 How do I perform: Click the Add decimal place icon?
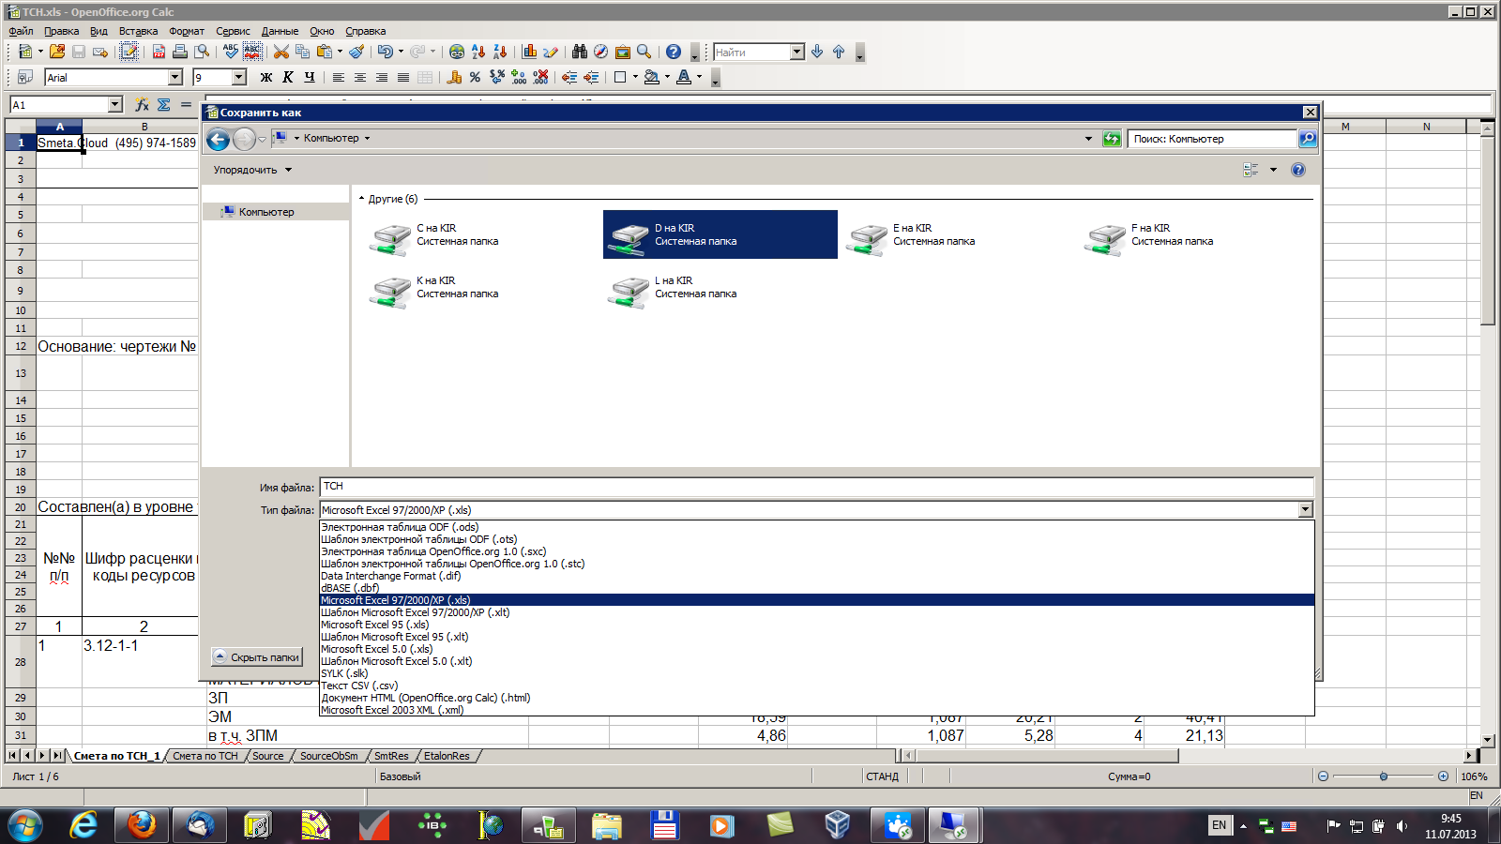click(x=519, y=77)
